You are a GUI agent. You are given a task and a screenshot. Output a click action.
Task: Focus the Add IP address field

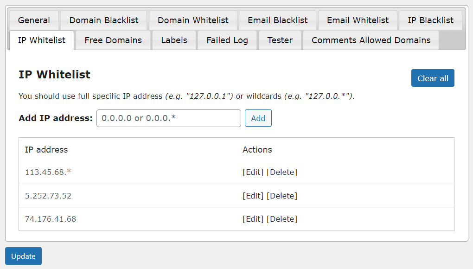click(x=169, y=118)
